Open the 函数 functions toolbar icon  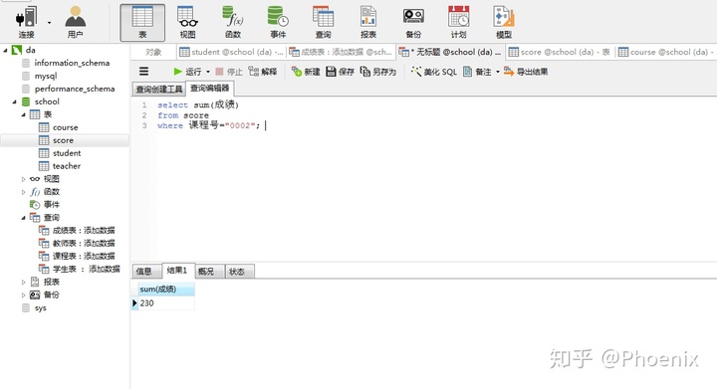(233, 22)
